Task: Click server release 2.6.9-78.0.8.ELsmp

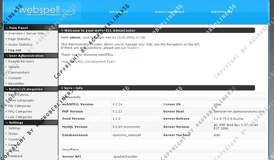Action: coord(228,119)
